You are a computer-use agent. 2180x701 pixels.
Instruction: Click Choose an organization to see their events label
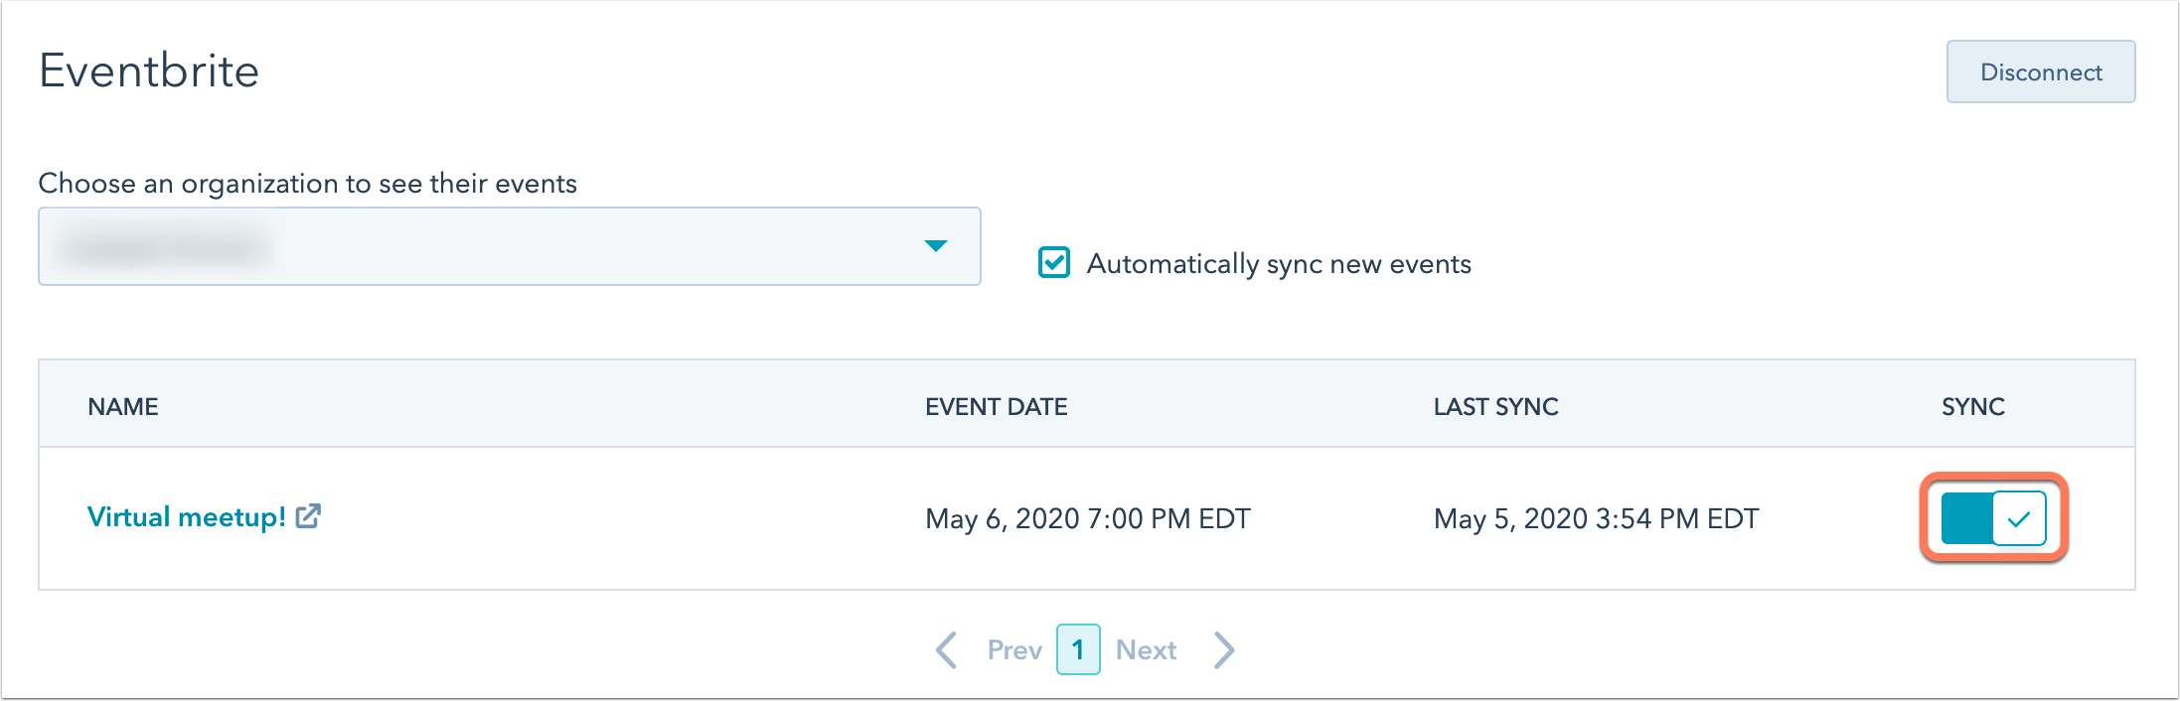307,184
